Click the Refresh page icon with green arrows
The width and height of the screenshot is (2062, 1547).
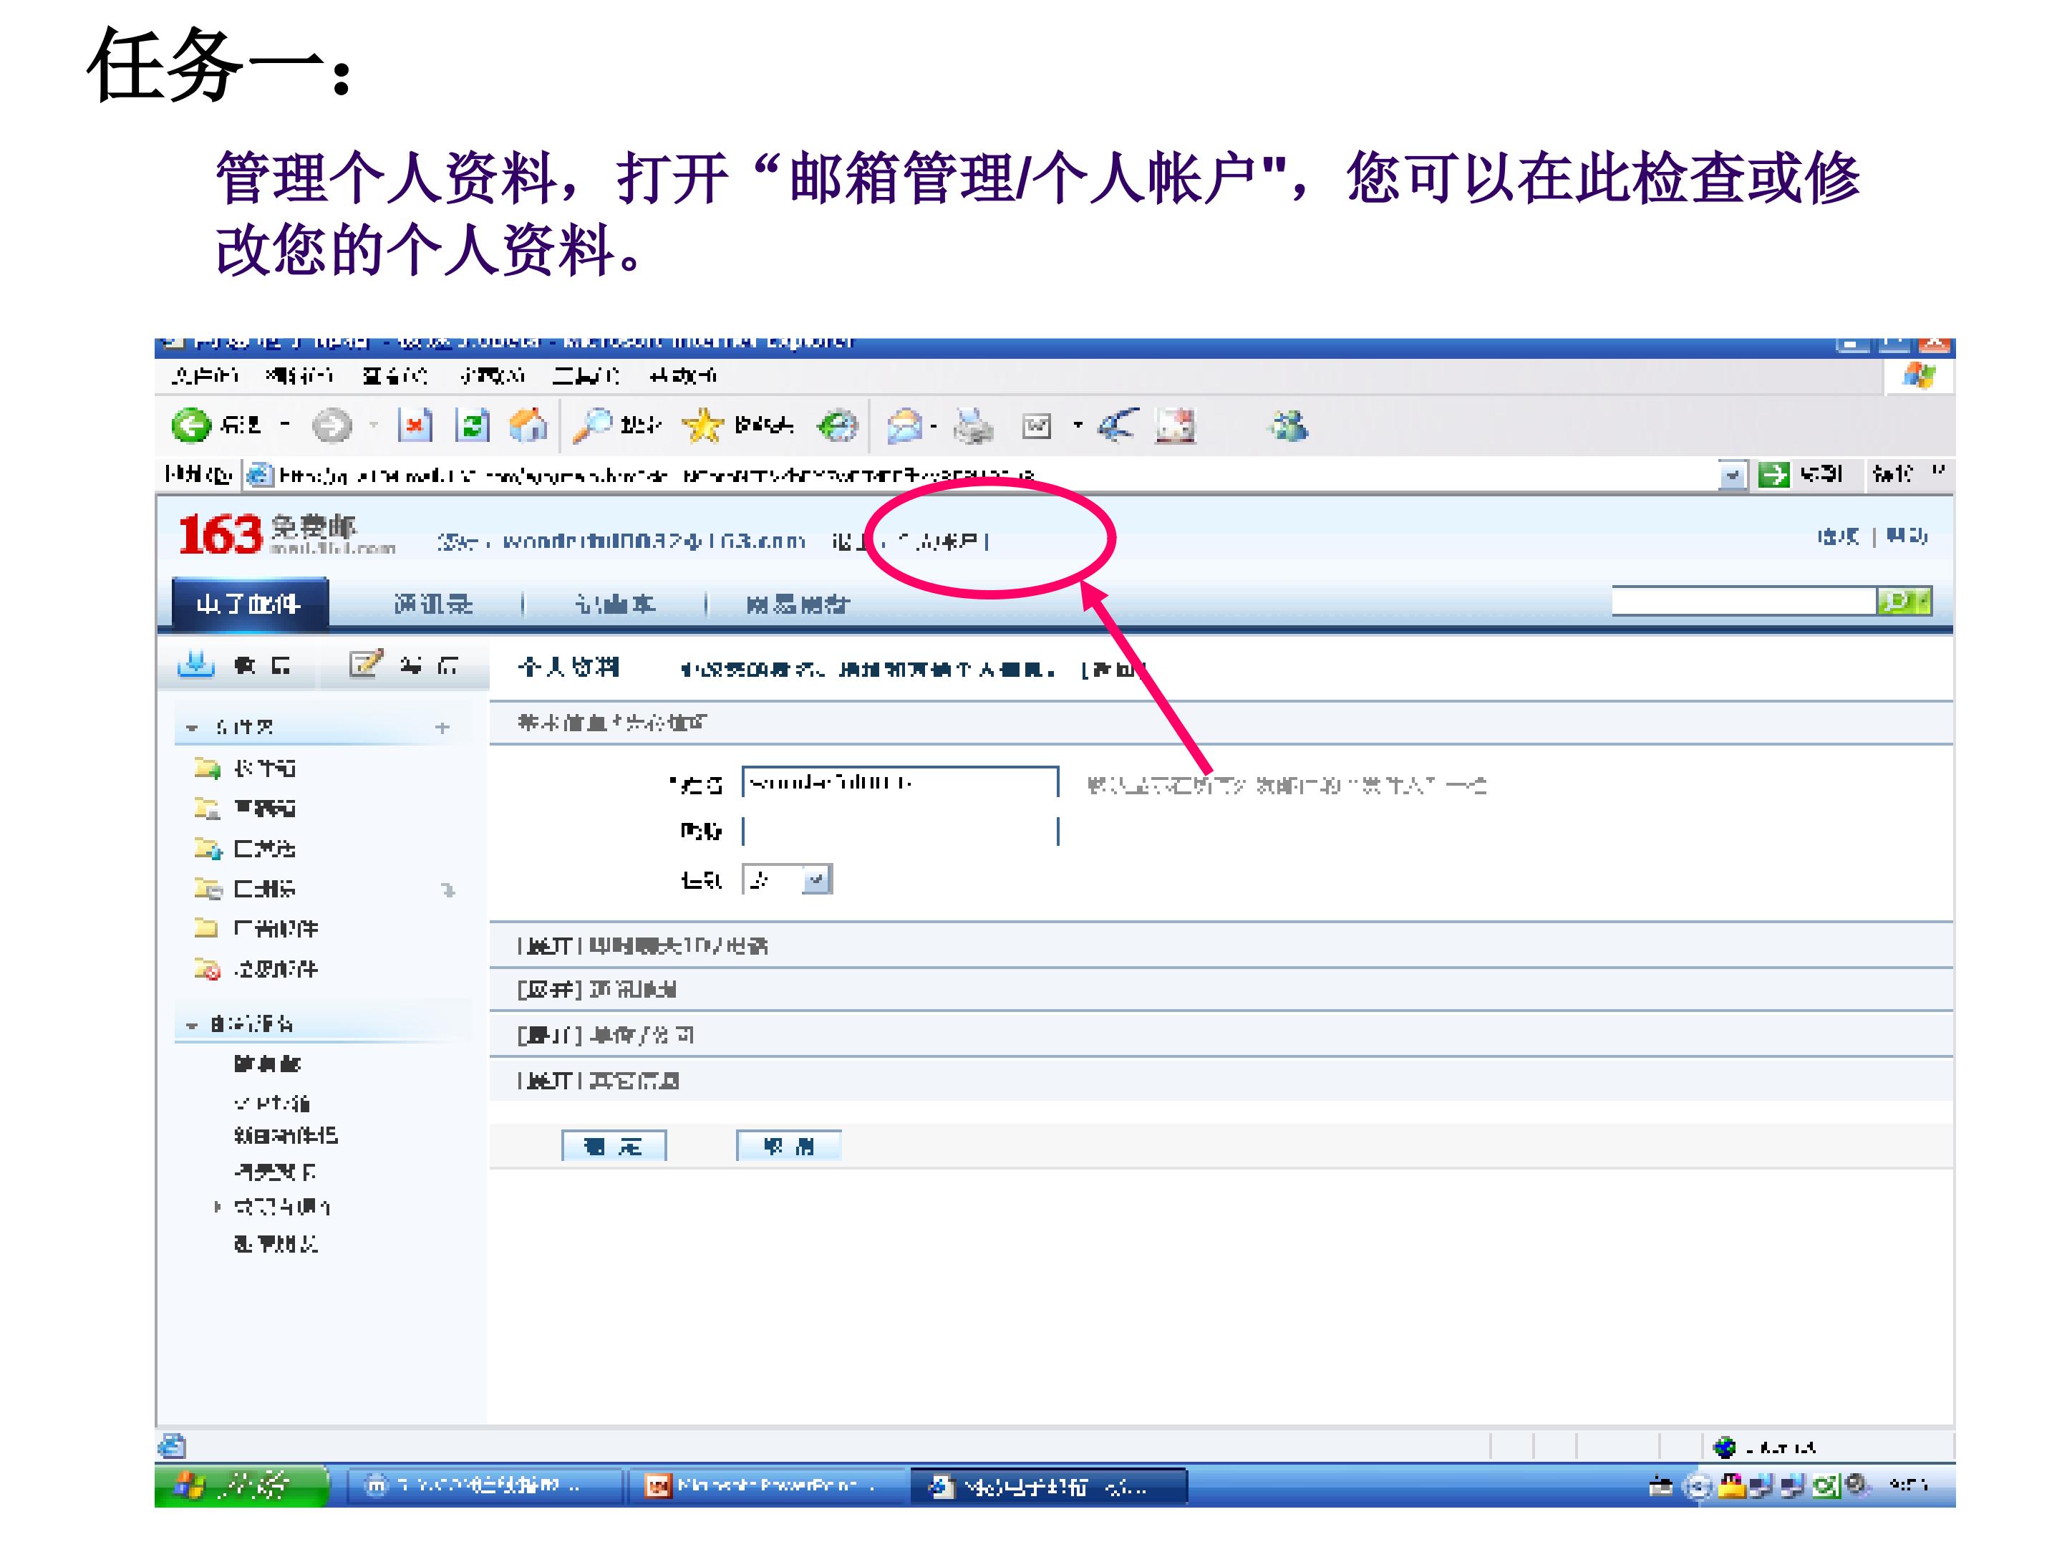tap(472, 426)
